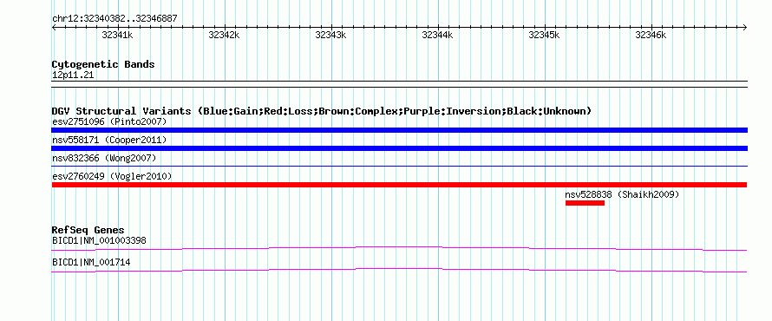
Task: Open the nsv558171 (Cooper2011) label
Action: coord(109,140)
